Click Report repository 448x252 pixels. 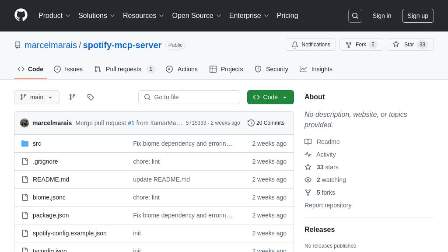point(328,205)
